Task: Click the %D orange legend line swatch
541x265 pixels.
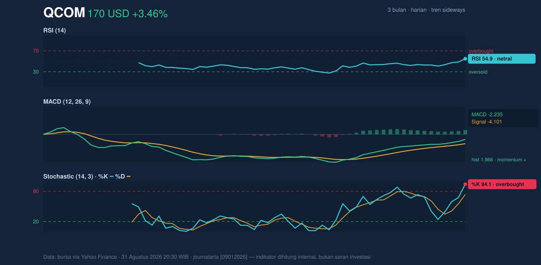Action: pyautogui.click(x=128, y=176)
